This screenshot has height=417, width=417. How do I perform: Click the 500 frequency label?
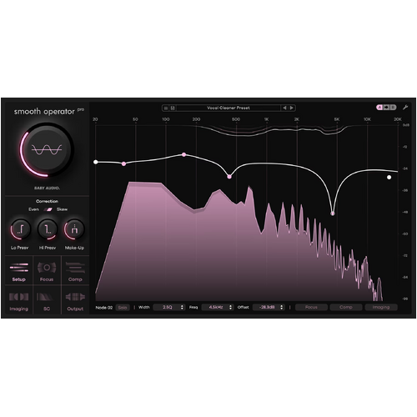point(236,119)
